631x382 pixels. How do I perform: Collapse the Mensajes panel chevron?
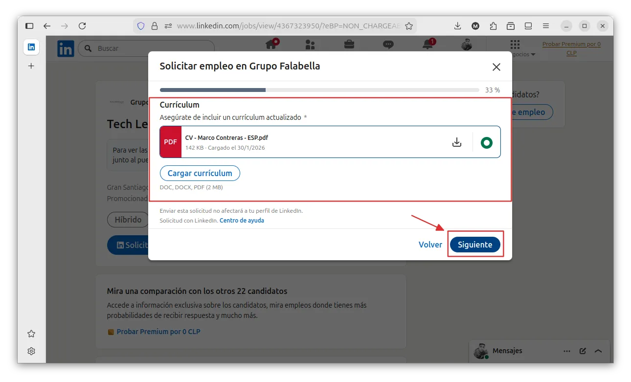coord(598,351)
